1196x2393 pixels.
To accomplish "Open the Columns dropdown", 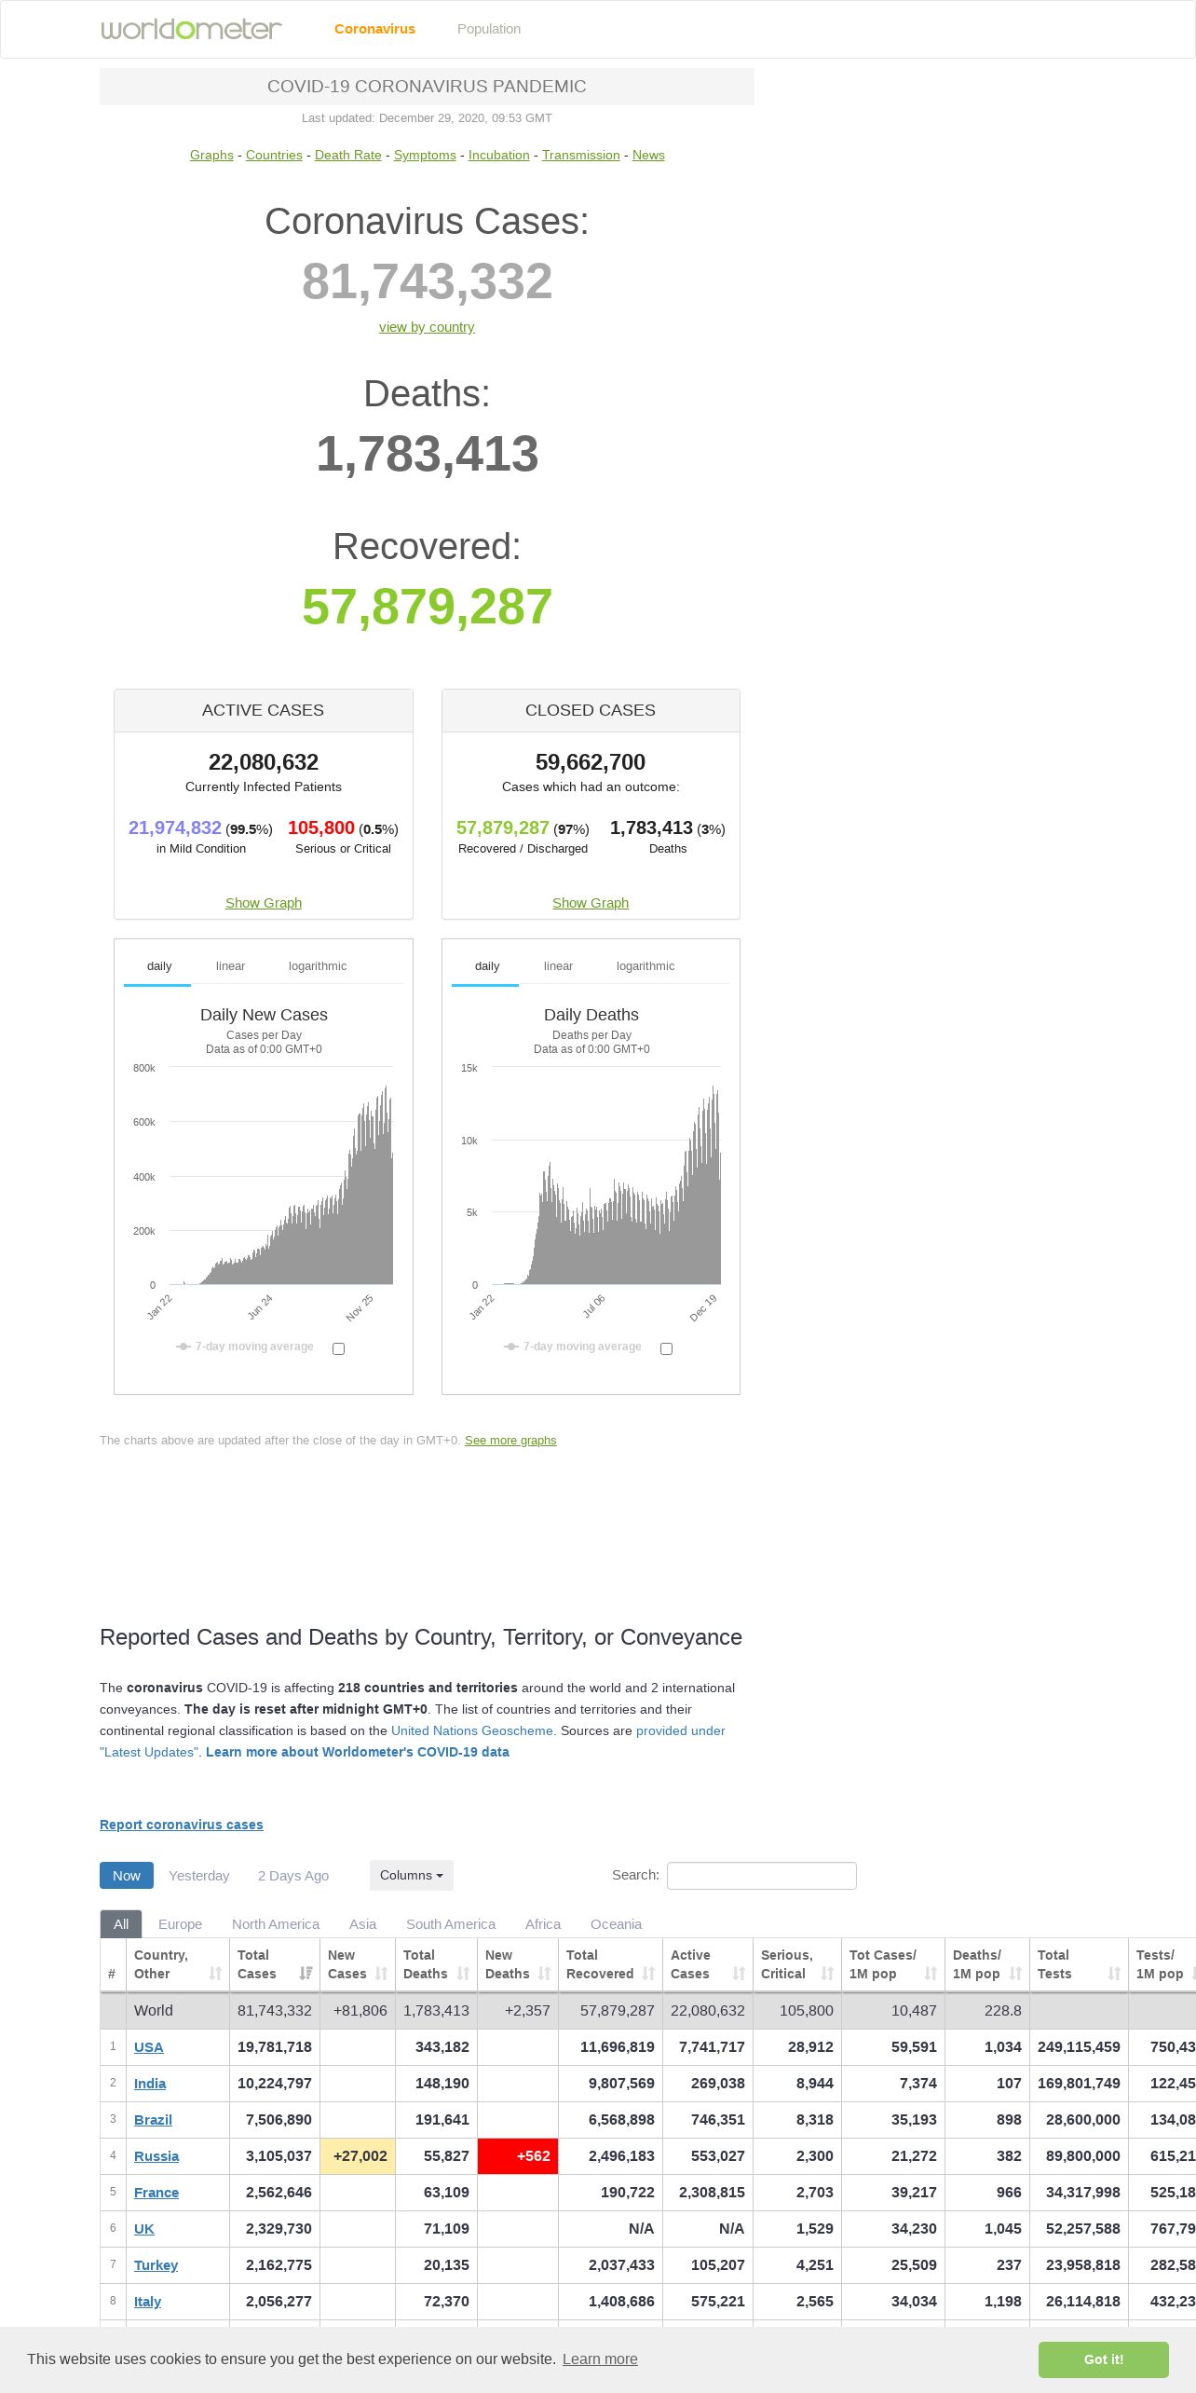I will pyautogui.click(x=412, y=1876).
